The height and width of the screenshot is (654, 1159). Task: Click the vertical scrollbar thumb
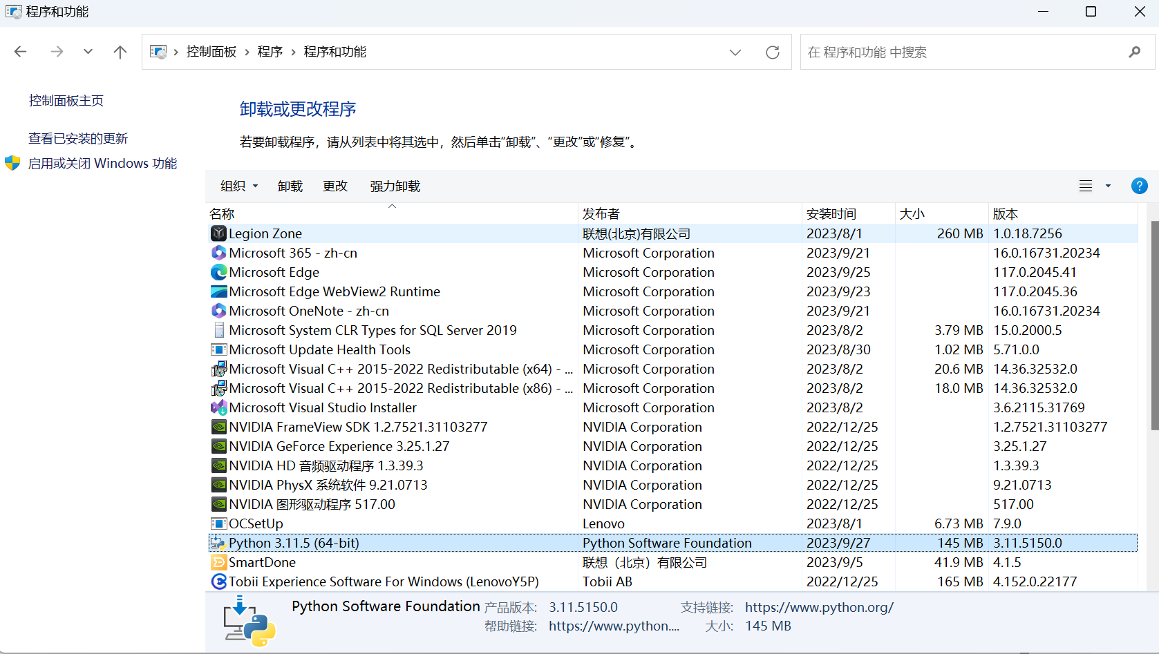pos(1154,325)
